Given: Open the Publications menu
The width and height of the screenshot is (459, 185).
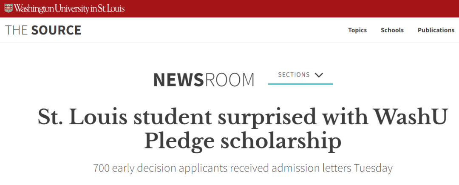Looking at the screenshot, I should point(436,30).
